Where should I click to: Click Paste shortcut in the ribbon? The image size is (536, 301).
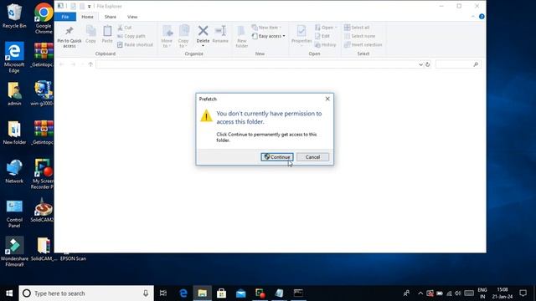pos(135,44)
